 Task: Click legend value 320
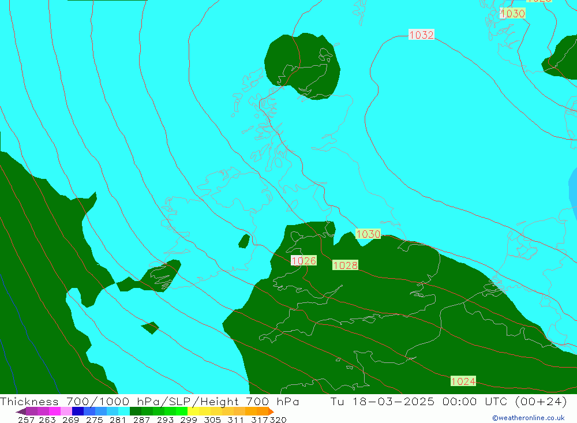[278, 420]
